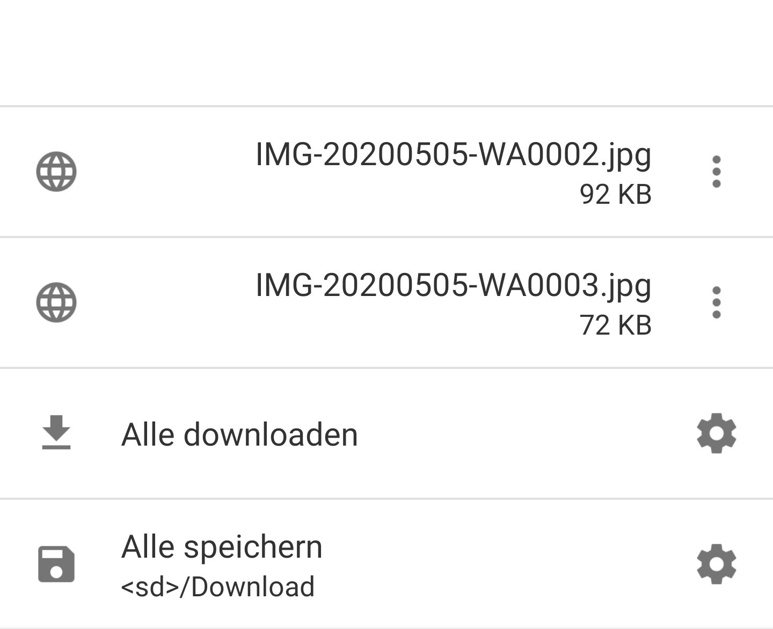Click empty space left of WA0003 file name
773x629 pixels.
pos(166,302)
